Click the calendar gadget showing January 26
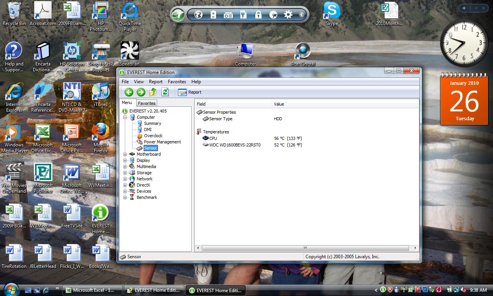This screenshot has width=493, height=296. 464,99
